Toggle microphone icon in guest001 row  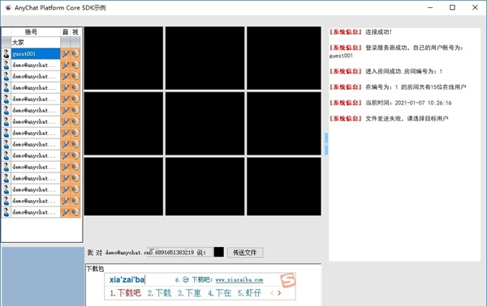[65, 54]
